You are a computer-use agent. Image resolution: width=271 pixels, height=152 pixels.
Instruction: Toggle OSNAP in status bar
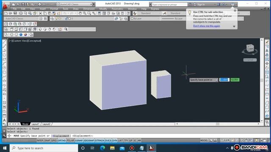coord(79,141)
